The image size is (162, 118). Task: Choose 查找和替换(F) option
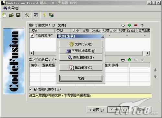coord(81,57)
